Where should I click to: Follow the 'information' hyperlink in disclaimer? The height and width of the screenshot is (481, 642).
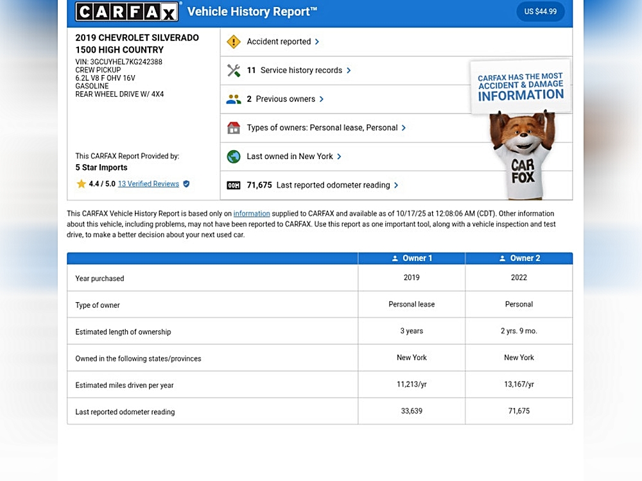coord(252,214)
